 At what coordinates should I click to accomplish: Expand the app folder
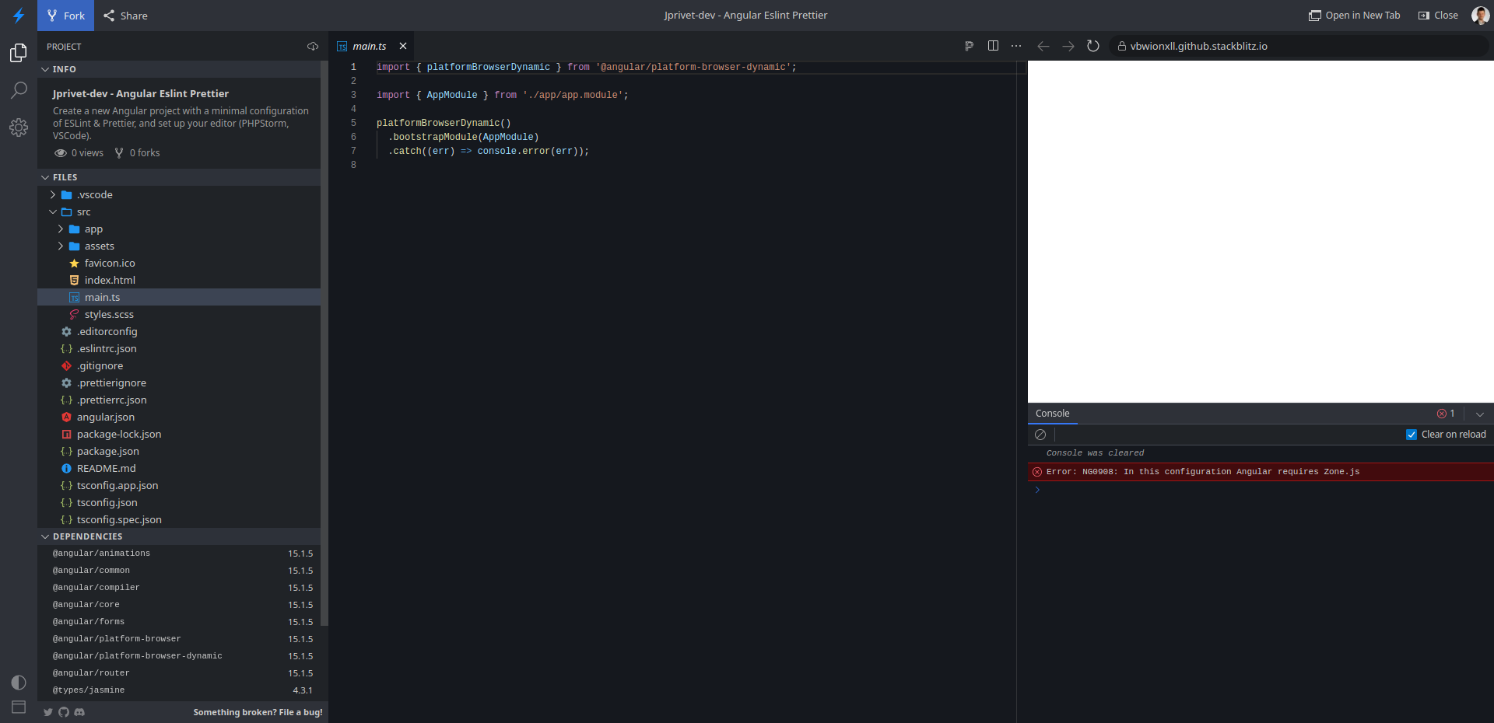point(61,229)
